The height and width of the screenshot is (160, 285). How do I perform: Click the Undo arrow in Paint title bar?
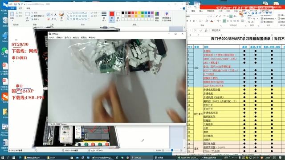click(x=19, y=4)
